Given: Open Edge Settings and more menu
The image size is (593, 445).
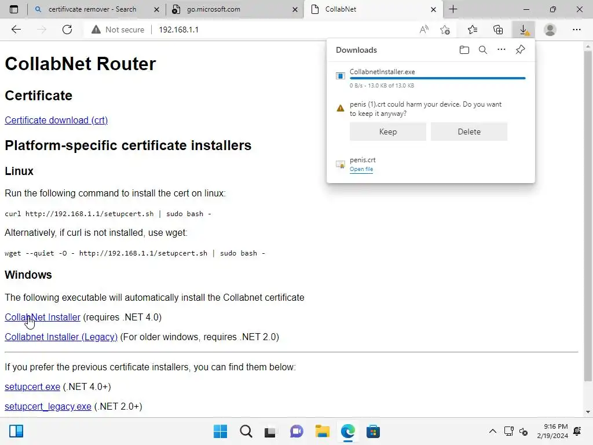Looking at the screenshot, I should pyautogui.click(x=576, y=30).
